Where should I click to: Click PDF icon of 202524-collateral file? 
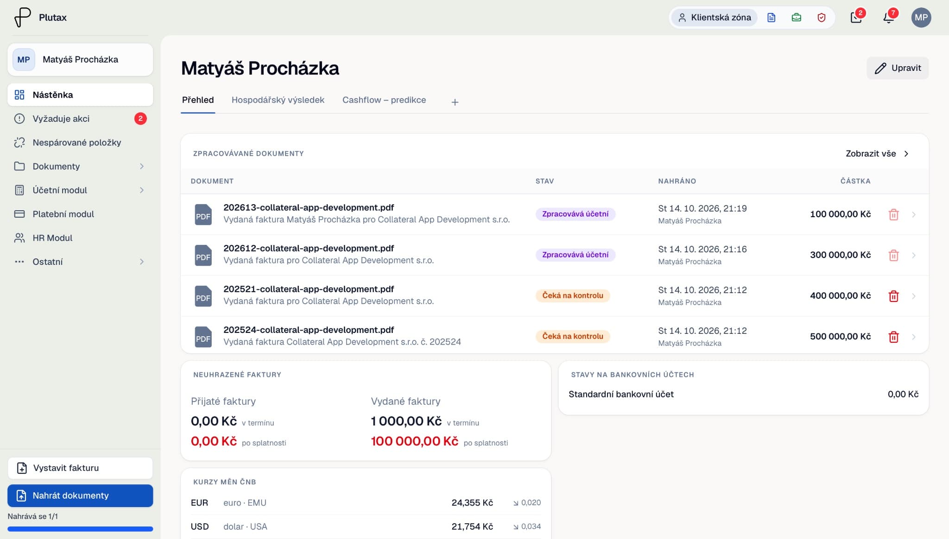point(203,337)
